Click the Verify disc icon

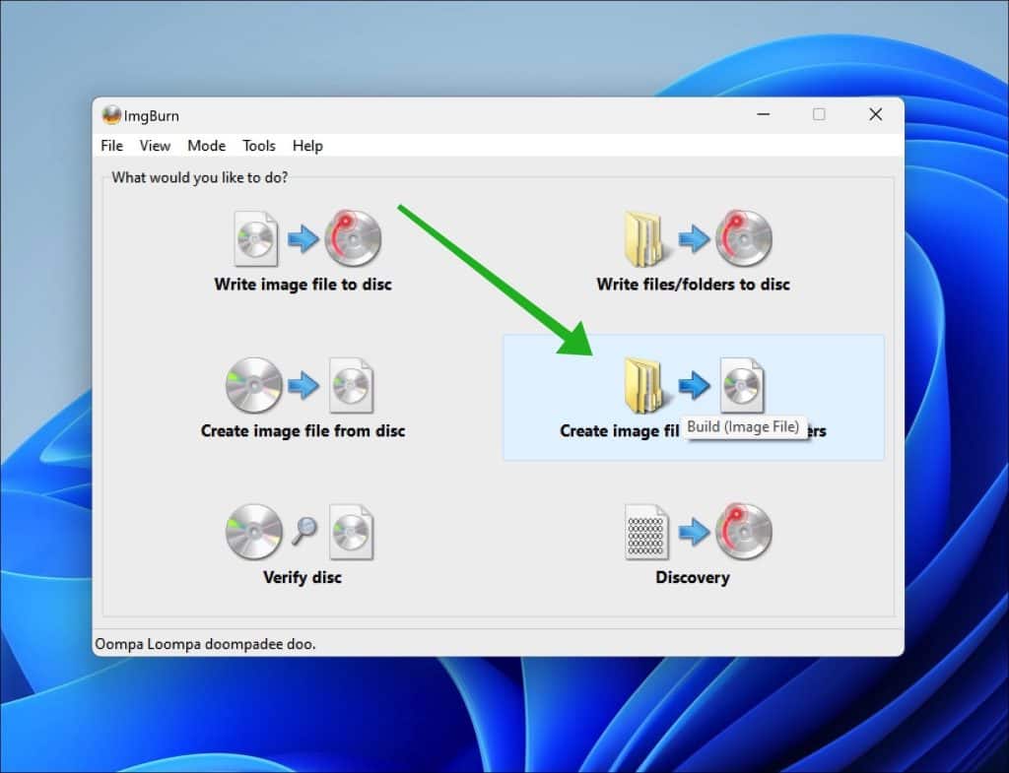(x=300, y=531)
